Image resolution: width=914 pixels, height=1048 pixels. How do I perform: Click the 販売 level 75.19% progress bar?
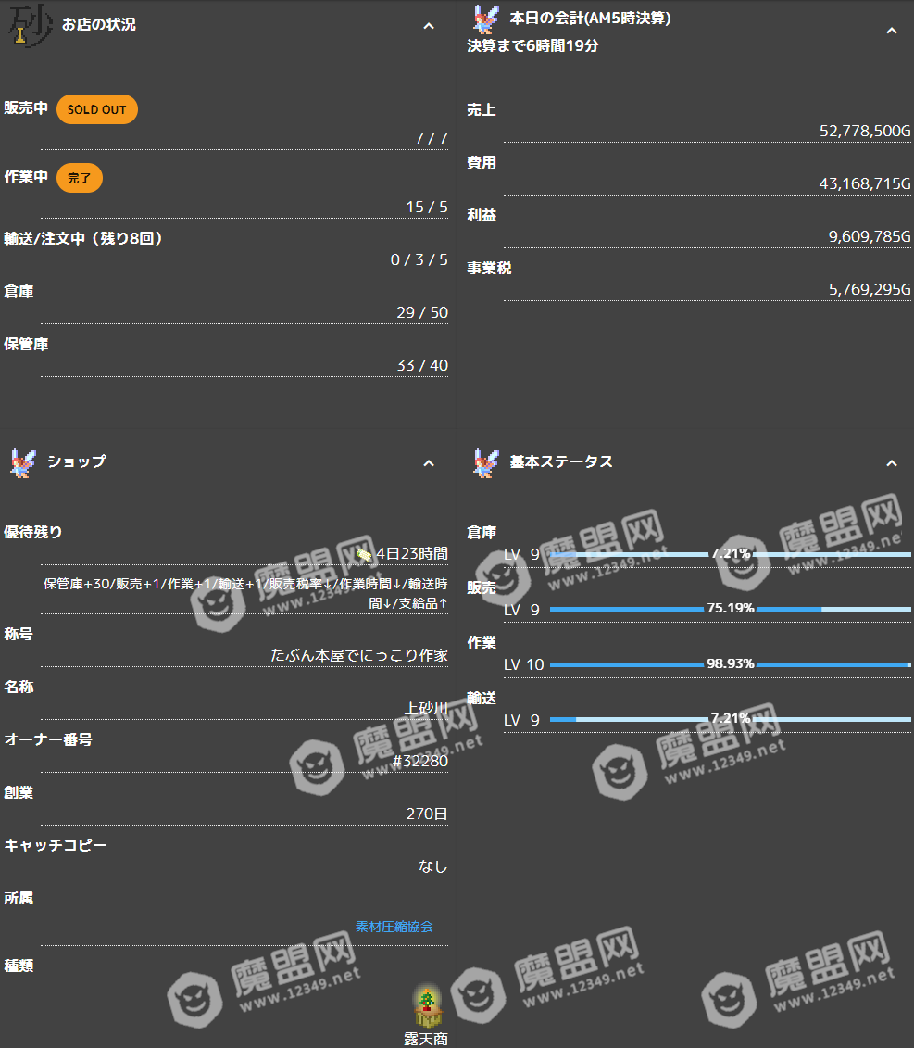point(730,610)
